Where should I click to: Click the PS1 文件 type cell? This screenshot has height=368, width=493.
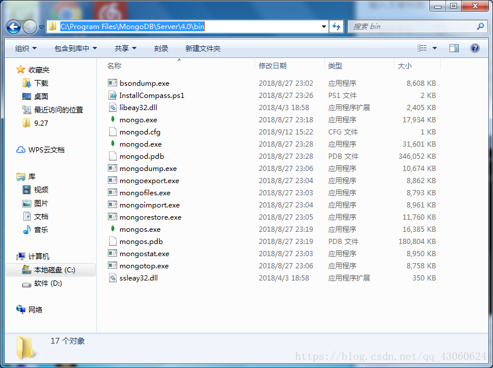point(342,96)
